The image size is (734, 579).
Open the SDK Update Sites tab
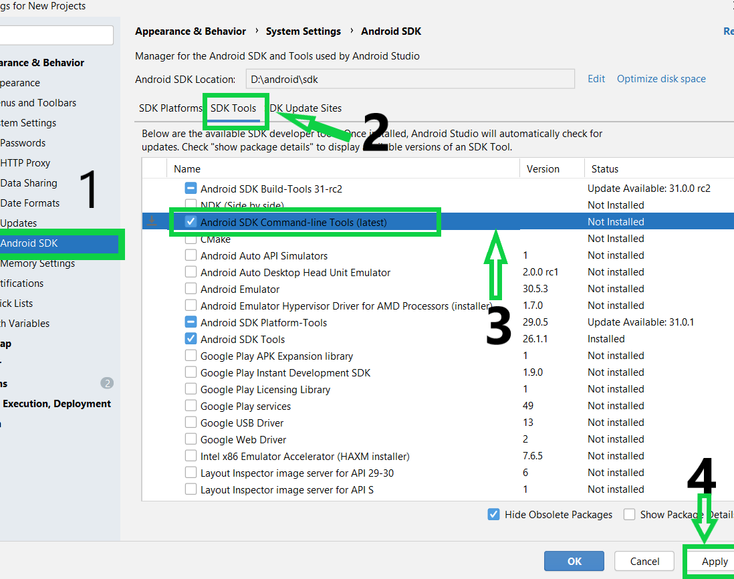305,108
